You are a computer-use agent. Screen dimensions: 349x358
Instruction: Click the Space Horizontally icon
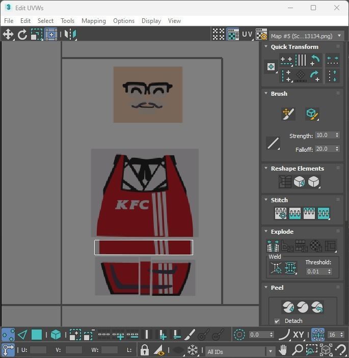point(333,61)
